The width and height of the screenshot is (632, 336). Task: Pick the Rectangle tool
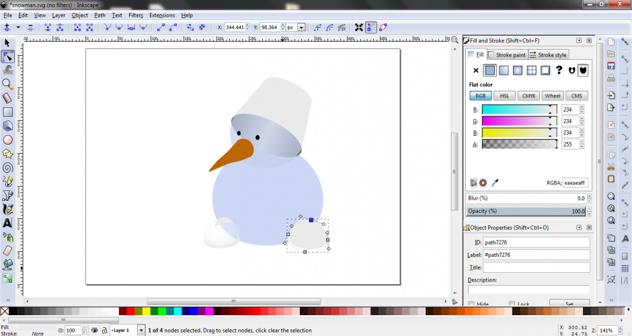click(x=8, y=112)
